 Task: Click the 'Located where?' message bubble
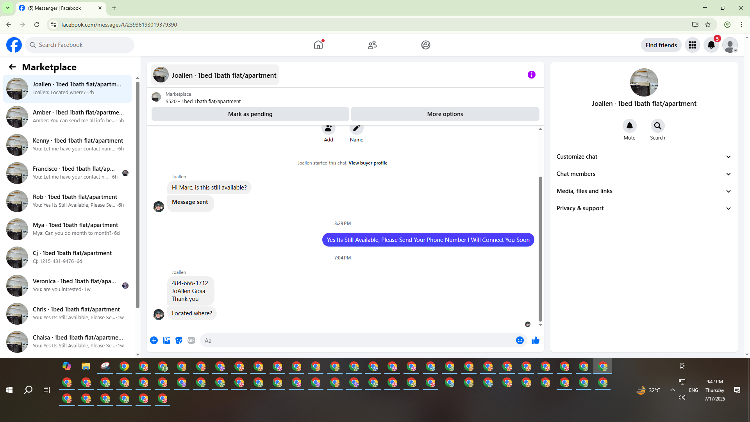[192, 313]
